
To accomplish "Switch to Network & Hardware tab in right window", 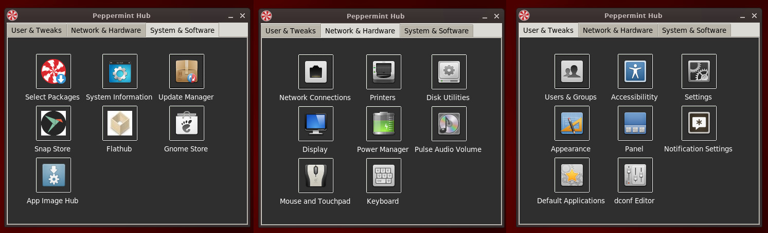I will coord(618,30).
